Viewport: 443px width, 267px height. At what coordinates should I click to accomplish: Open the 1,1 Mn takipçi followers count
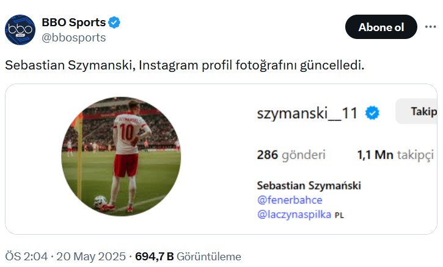(395, 155)
